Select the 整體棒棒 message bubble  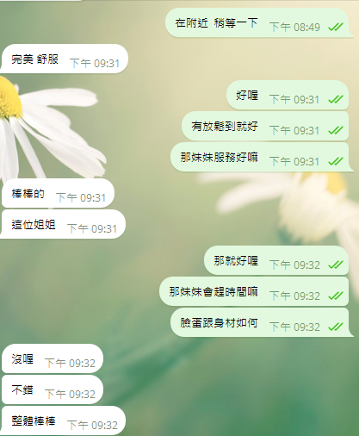point(63,420)
